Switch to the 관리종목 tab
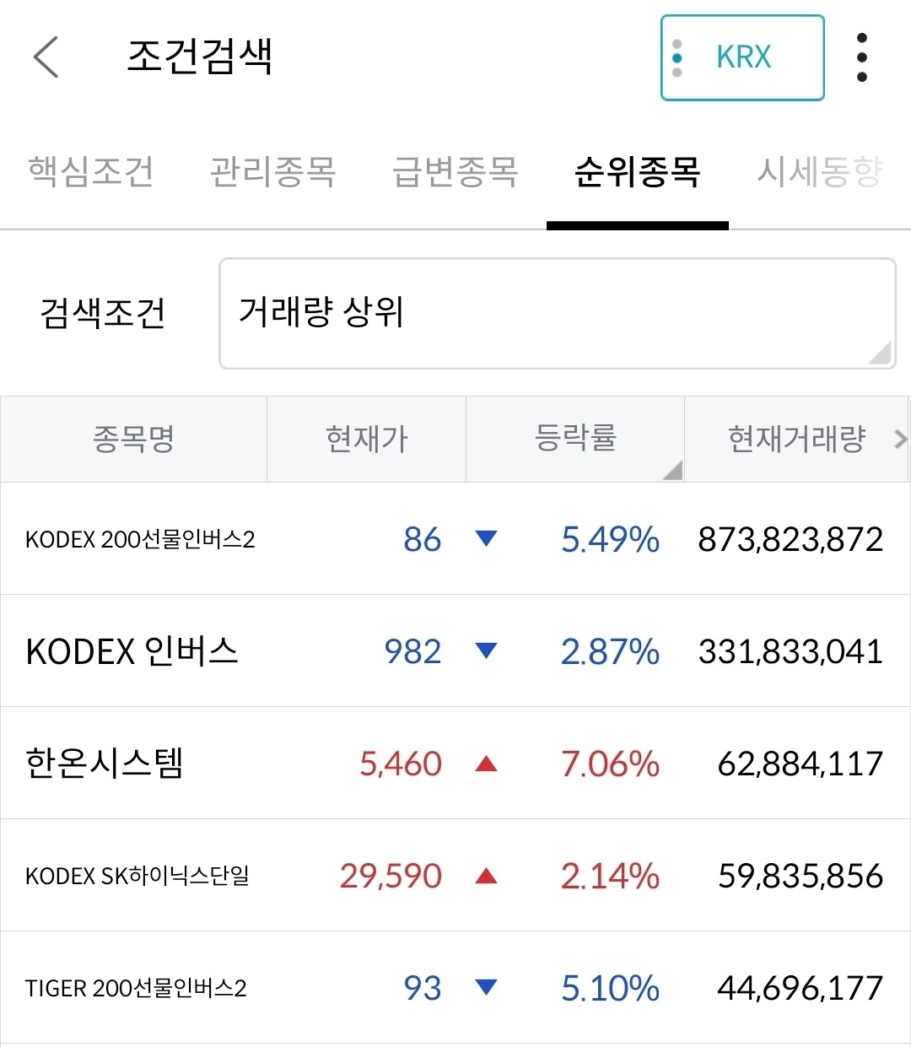The height and width of the screenshot is (1047, 911). pos(273,171)
